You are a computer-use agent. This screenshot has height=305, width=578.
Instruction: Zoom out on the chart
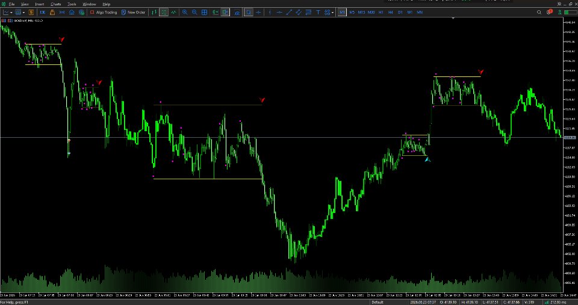[x=194, y=12]
